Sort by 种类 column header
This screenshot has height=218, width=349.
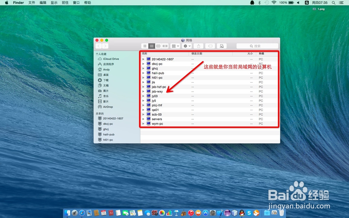[x=267, y=54]
